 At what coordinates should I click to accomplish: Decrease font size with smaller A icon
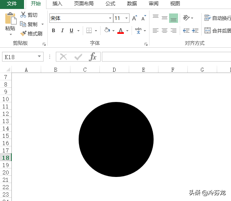click(144, 18)
